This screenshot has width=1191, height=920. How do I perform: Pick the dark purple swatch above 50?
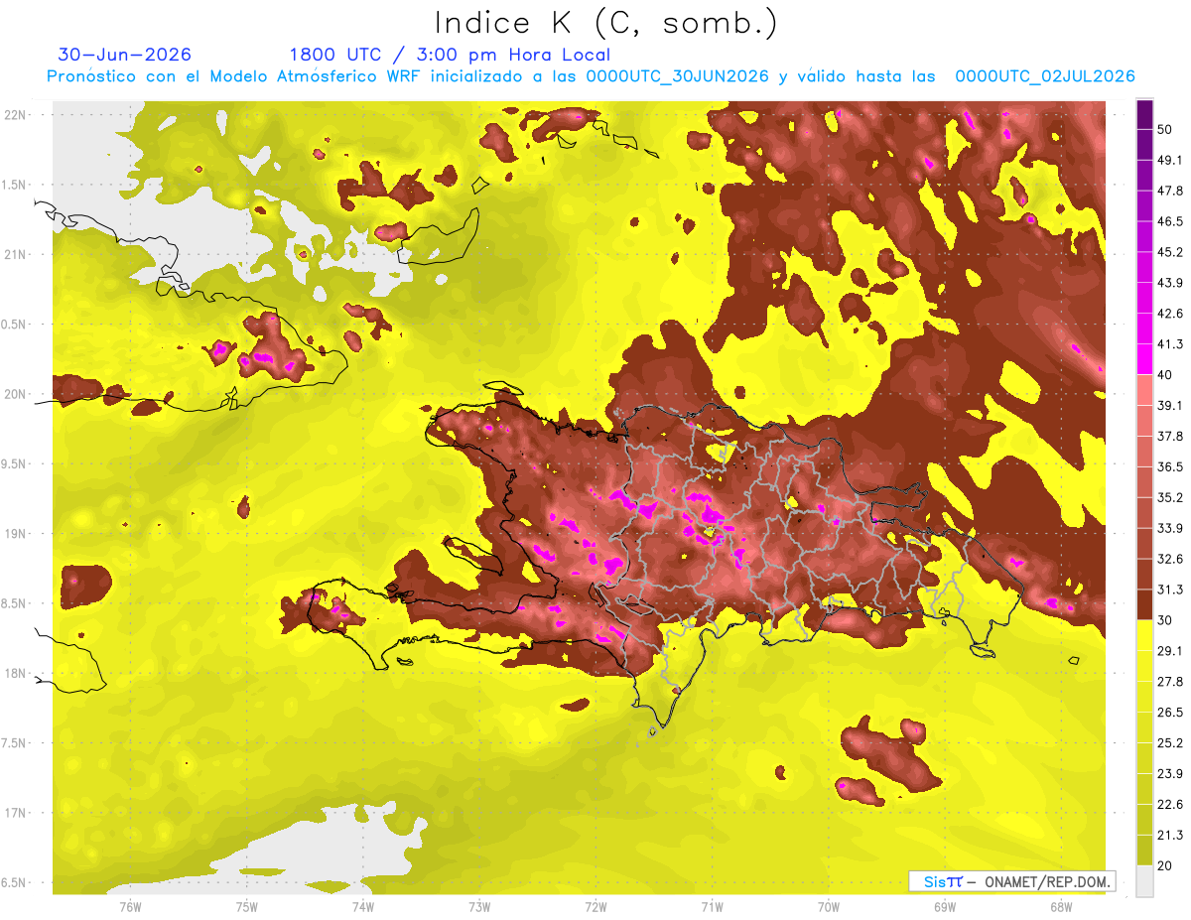(1144, 114)
